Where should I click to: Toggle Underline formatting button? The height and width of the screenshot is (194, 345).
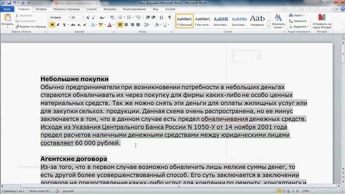(64, 25)
